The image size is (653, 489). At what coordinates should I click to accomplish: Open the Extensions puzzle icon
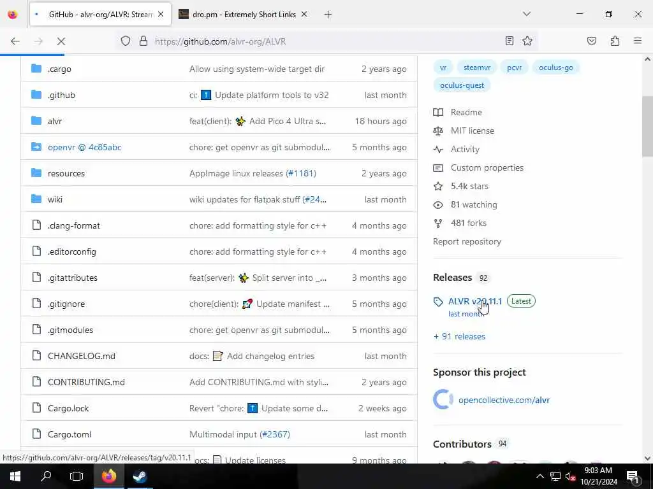615,41
